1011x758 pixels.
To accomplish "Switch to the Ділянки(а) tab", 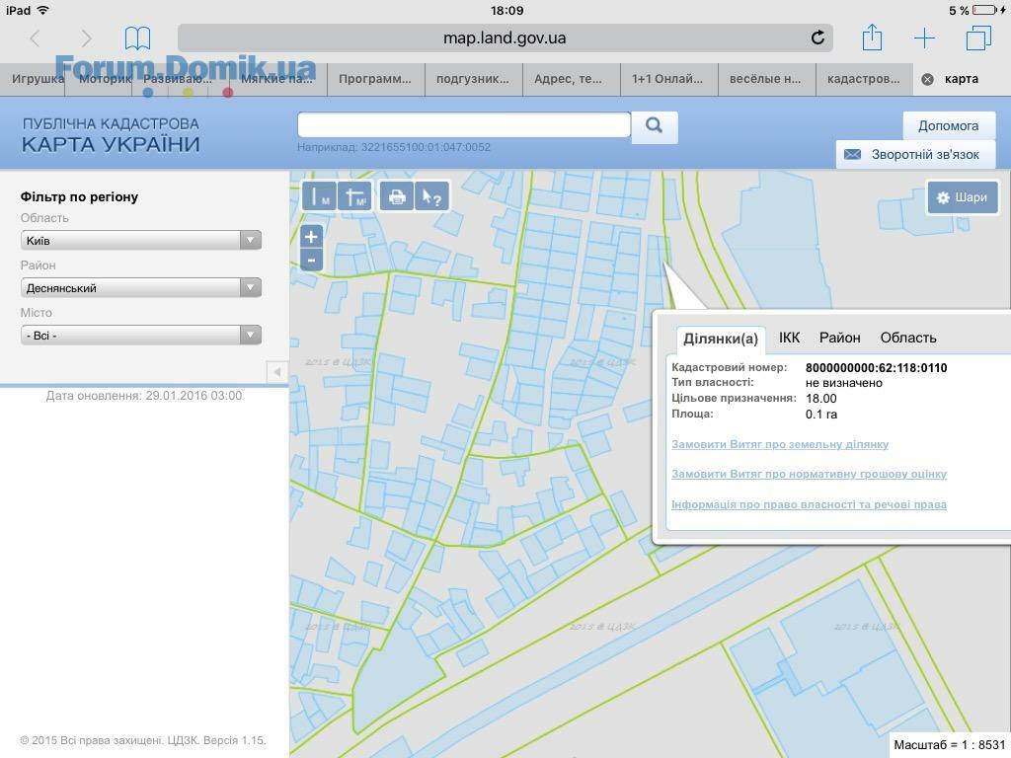I will click(720, 340).
